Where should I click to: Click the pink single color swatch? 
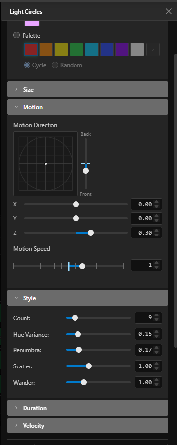pyautogui.click(x=32, y=23)
